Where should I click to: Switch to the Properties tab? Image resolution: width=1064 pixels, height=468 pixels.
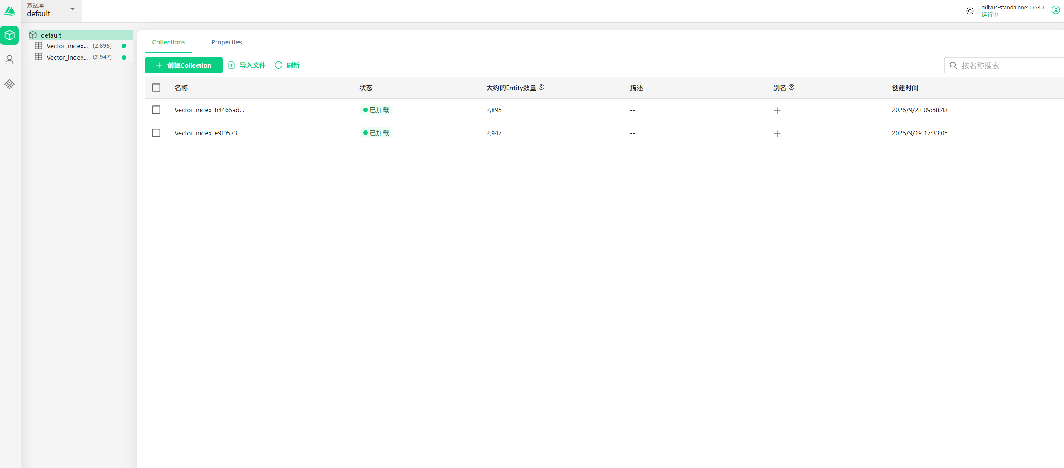coord(226,42)
